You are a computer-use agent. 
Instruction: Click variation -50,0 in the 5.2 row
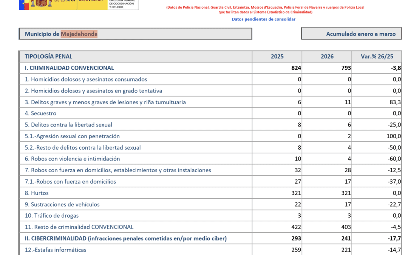394,148
